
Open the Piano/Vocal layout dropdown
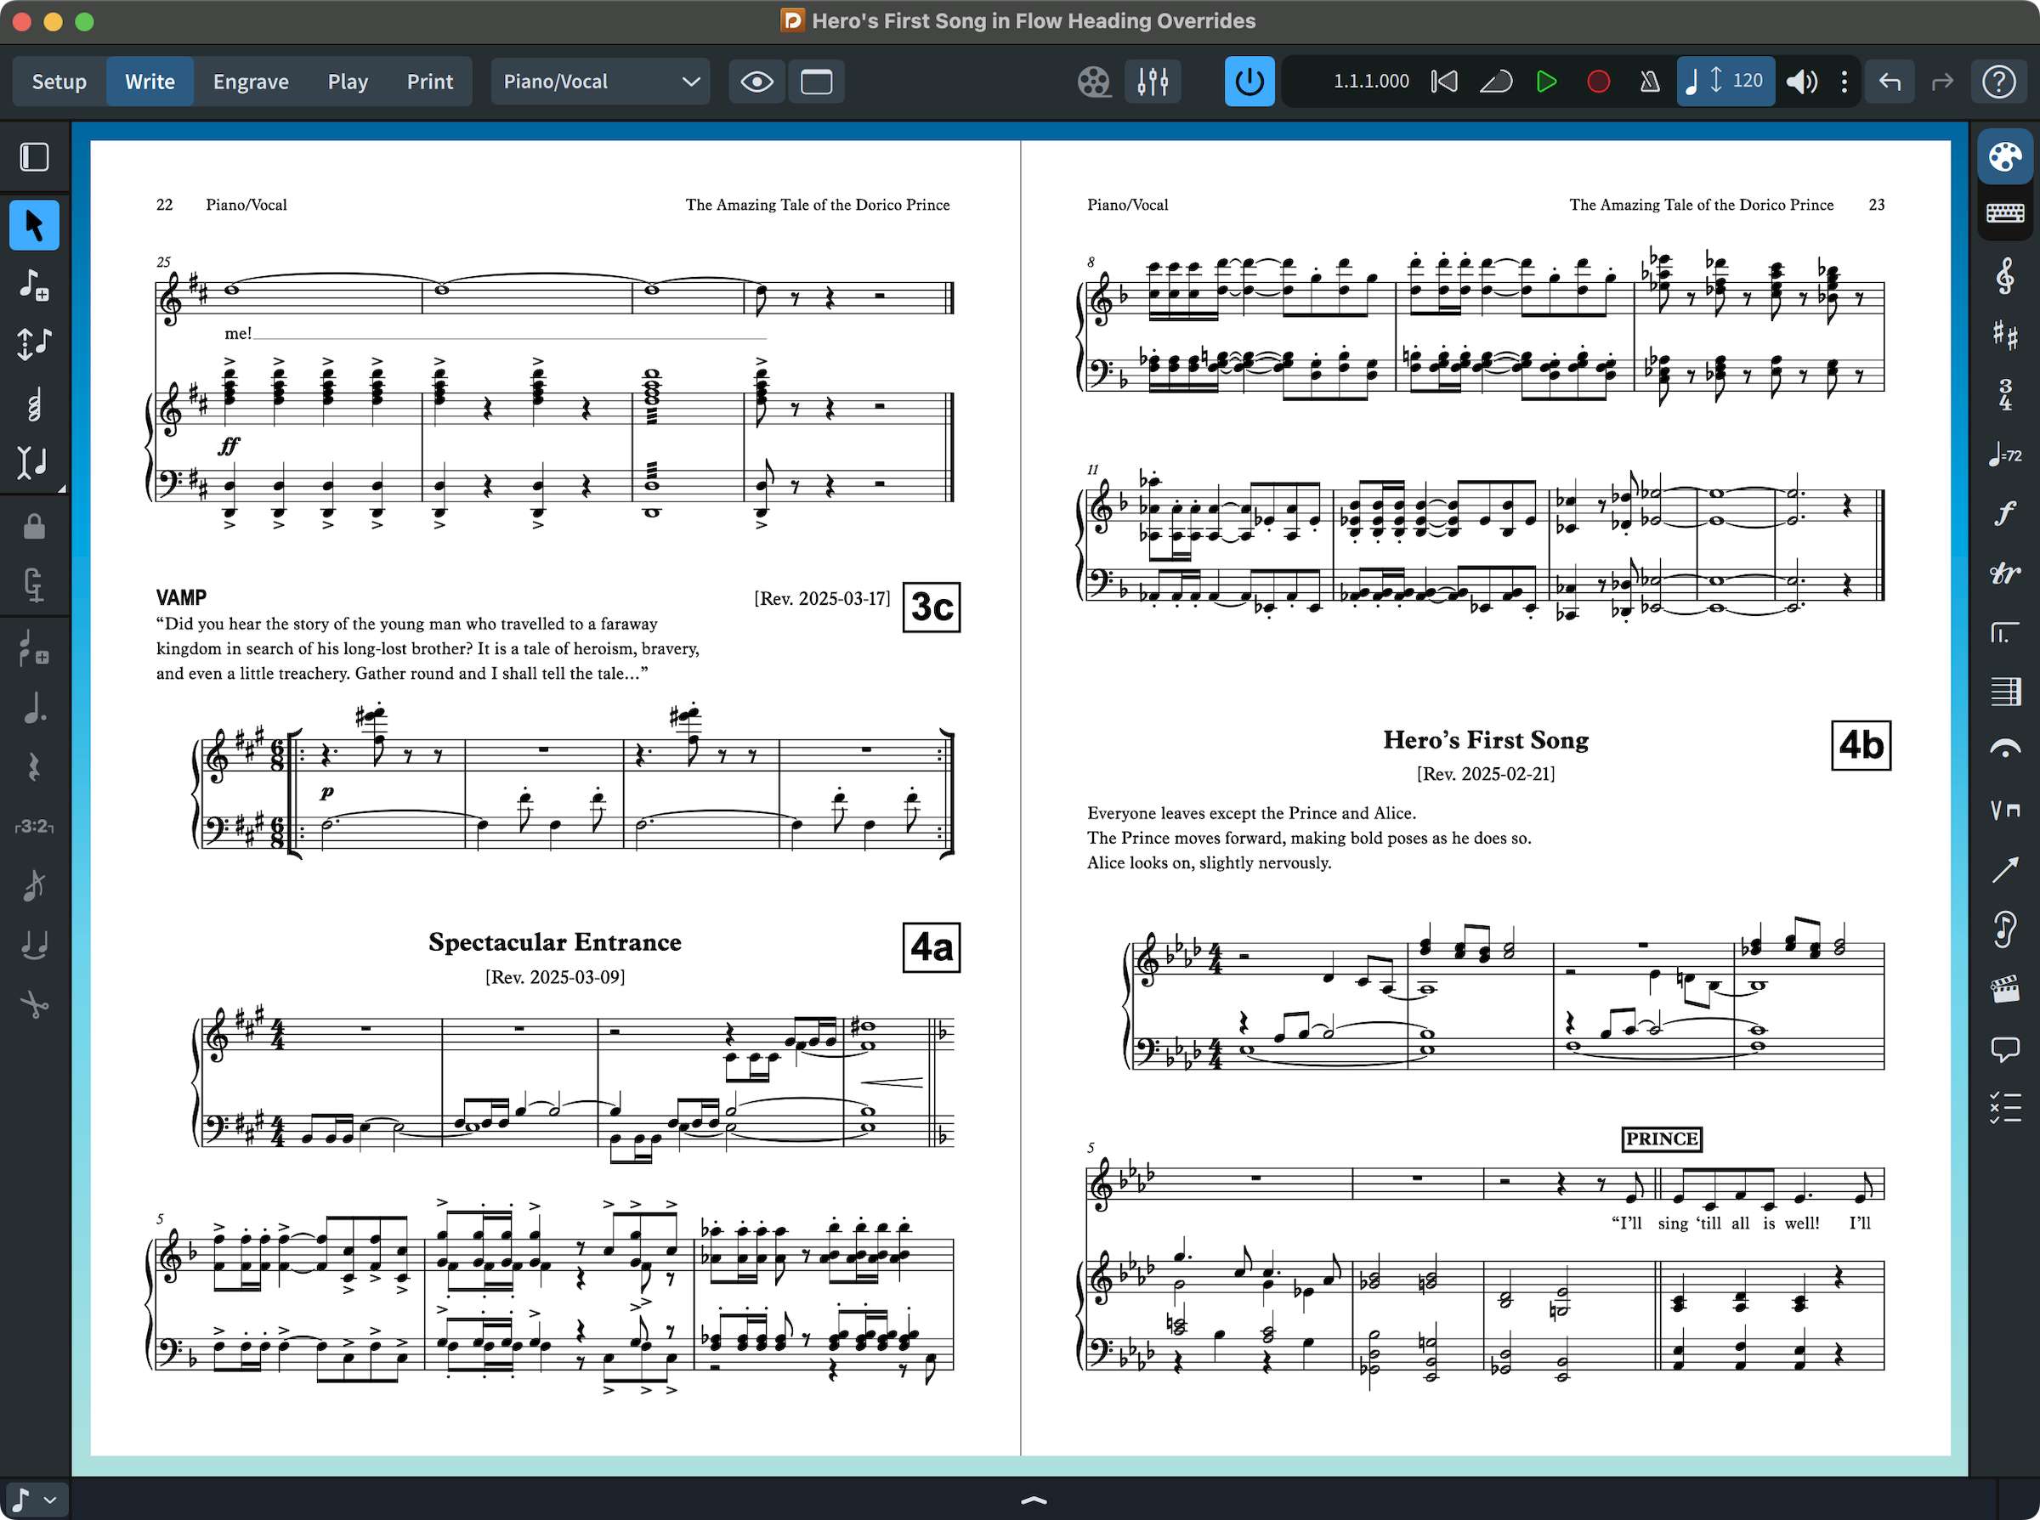click(600, 82)
